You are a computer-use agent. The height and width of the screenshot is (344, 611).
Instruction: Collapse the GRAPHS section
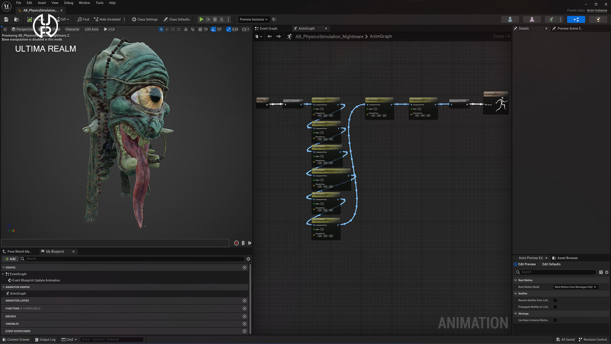[4, 268]
